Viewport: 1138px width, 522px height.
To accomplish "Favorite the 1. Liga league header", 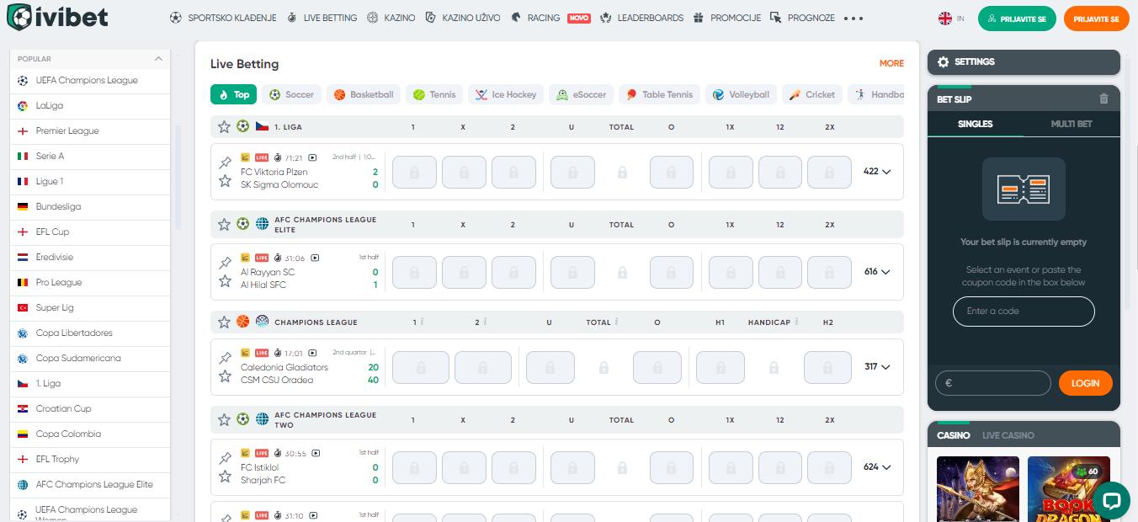I will (224, 126).
